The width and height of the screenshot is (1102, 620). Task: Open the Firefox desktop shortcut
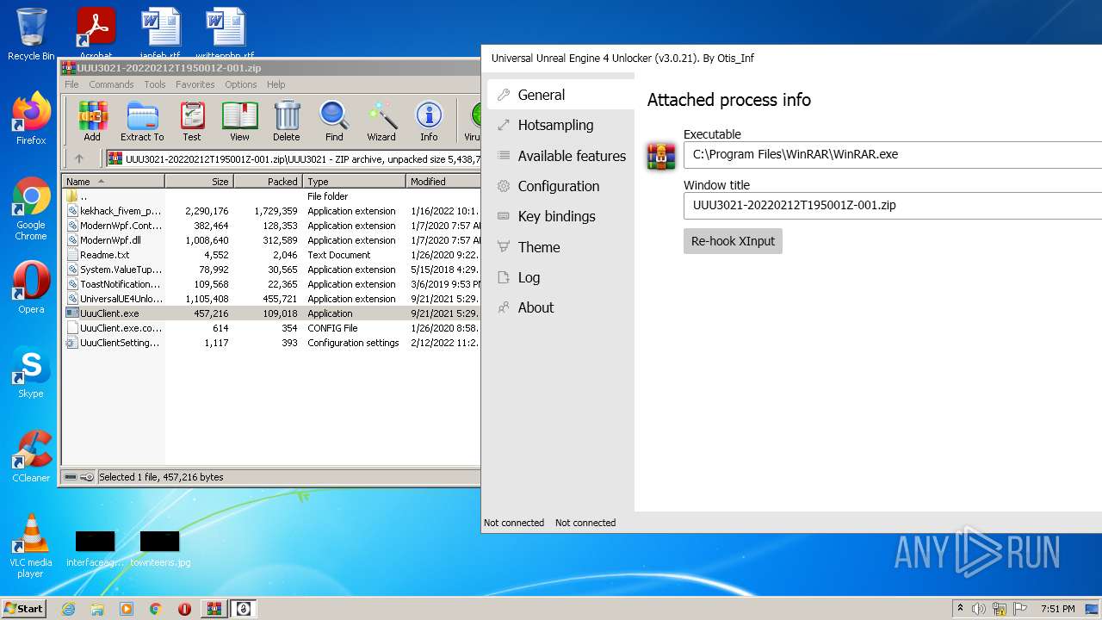(x=31, y=119)
